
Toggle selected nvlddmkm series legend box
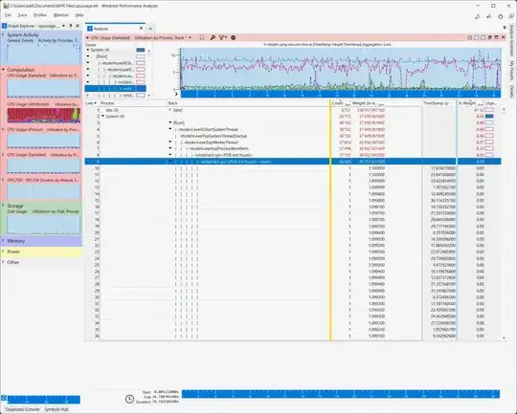[x=141, y=88]
